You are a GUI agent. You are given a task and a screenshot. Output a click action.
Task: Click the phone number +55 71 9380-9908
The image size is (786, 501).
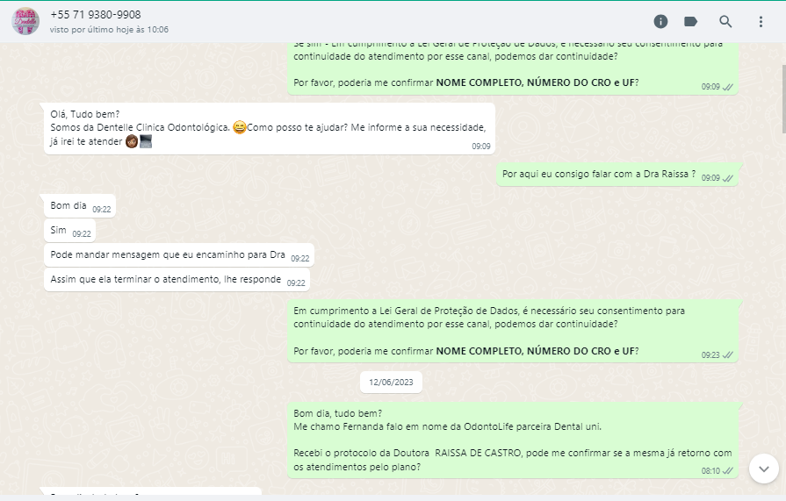coord(95,15)
